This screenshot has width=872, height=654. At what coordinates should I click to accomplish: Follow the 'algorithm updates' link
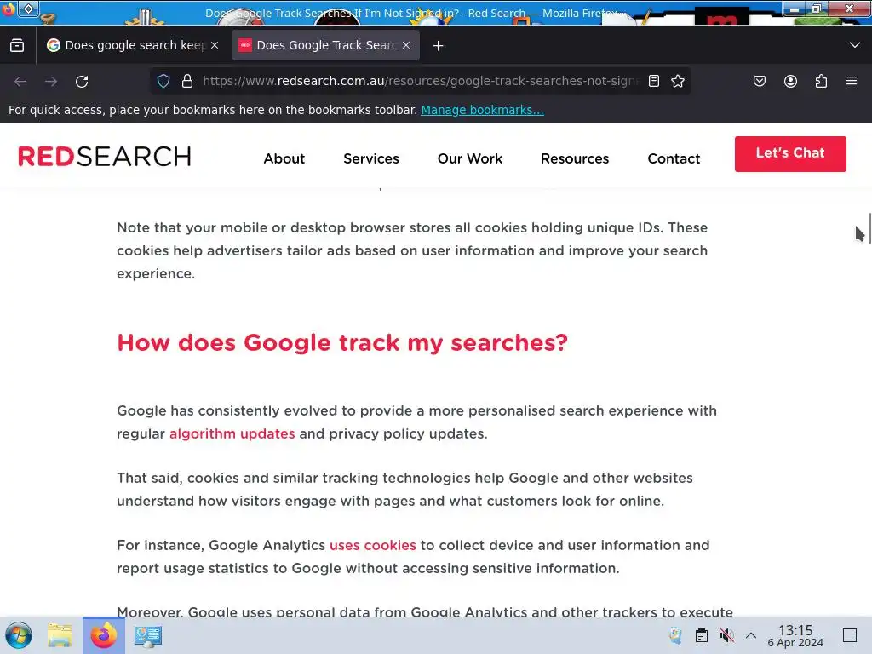click(x=232, y=433)
